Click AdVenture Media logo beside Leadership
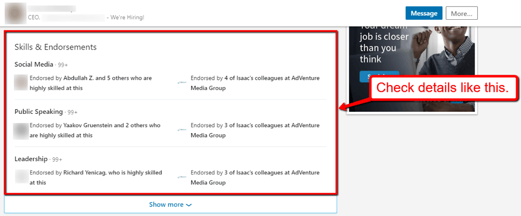The image size is (521, 216). pyautogui.click(x=182, y=177)
